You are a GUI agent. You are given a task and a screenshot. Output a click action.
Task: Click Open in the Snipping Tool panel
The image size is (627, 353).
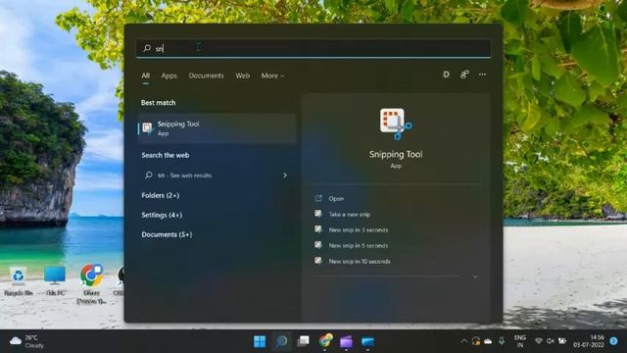pyautogui.click(x=336, y=198)
